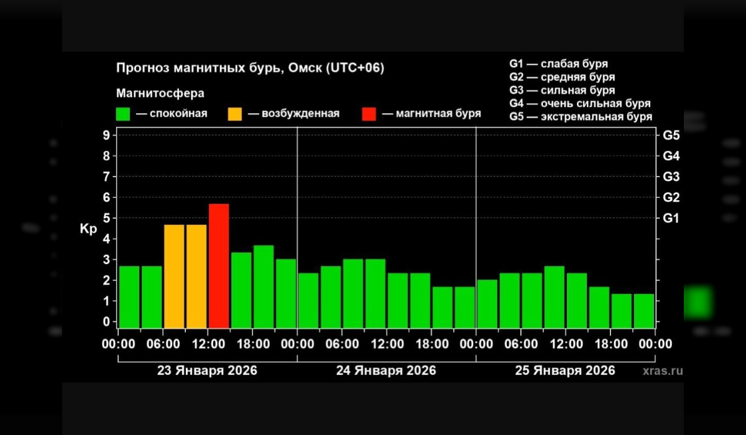The image size is (746, 435).
Task: Click the last green bar on 25 January
Action: pos(644,310)
